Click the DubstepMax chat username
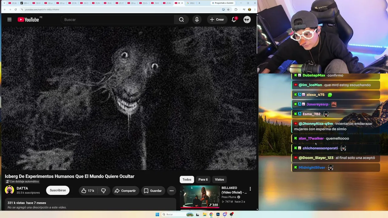This screenshot has width=388, height=218. tap(314, 75)
